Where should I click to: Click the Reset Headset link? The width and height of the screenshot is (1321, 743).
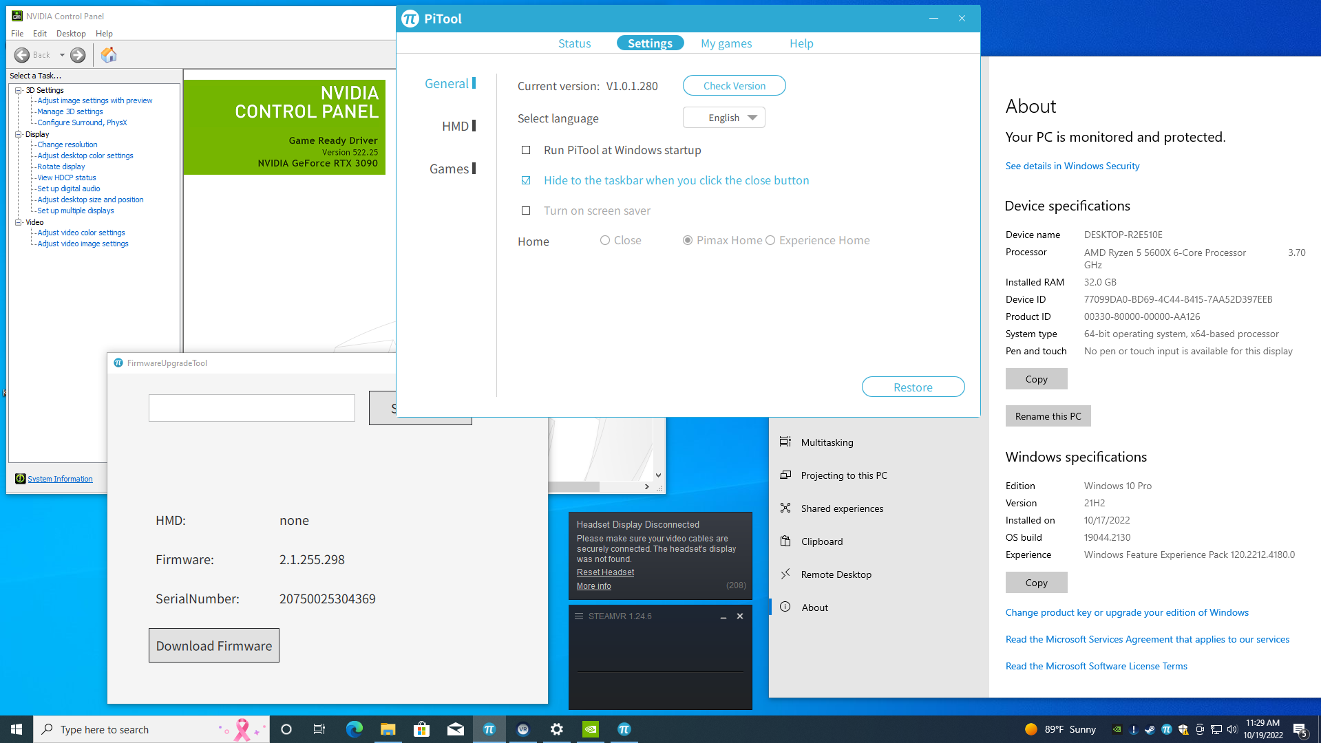click(605, 572)
